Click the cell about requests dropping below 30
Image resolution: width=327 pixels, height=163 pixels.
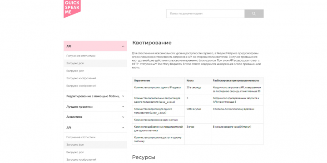click(237, 89)
